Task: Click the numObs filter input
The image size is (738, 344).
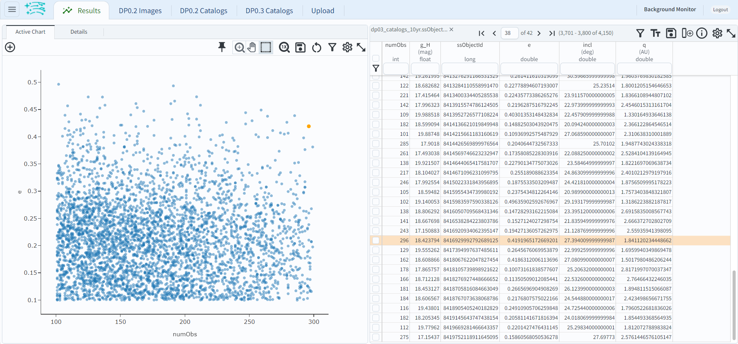Action: pos(396,68)
